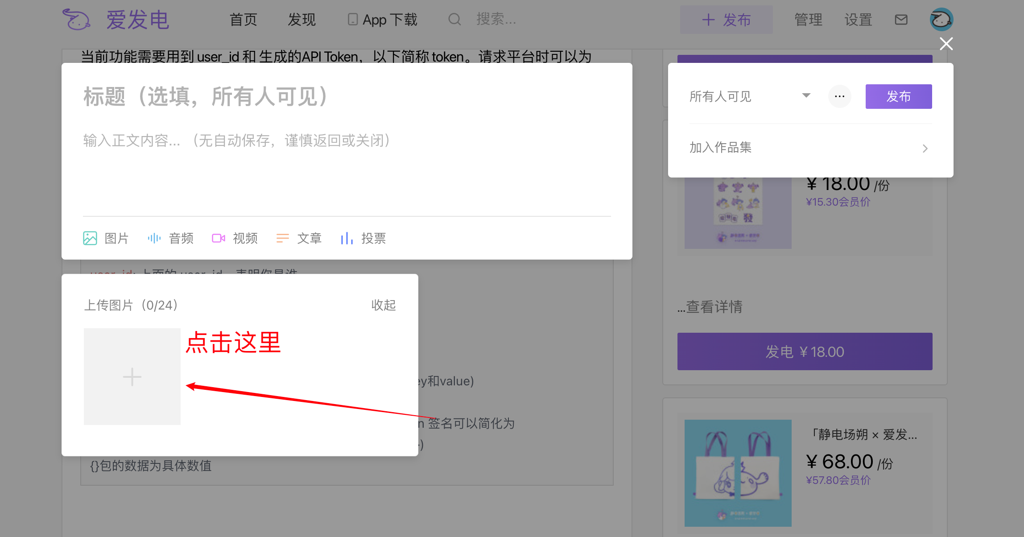The height and width of the screenshot is (537, 1024).
Task: Close the post editor with the X
Action: (x=946, y=44)
